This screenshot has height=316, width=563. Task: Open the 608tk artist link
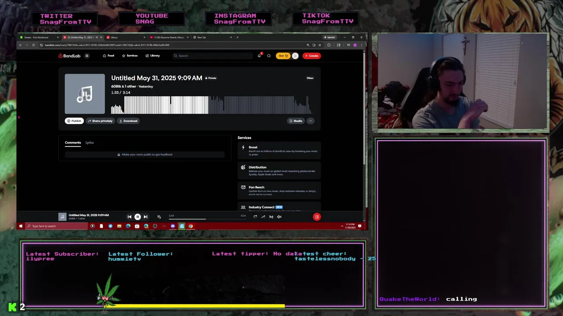[x=116, y=86]
